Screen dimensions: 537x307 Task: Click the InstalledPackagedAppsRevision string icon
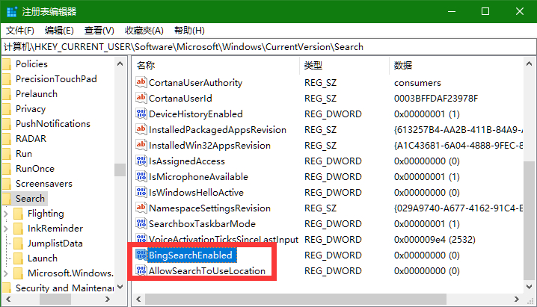point(141,129)
